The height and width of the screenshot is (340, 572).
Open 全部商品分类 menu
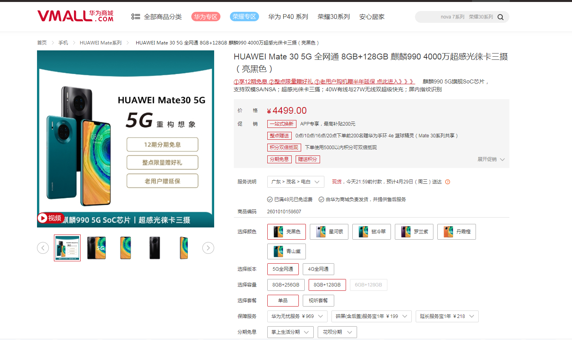pyautogui.click(x=163, y=17)
